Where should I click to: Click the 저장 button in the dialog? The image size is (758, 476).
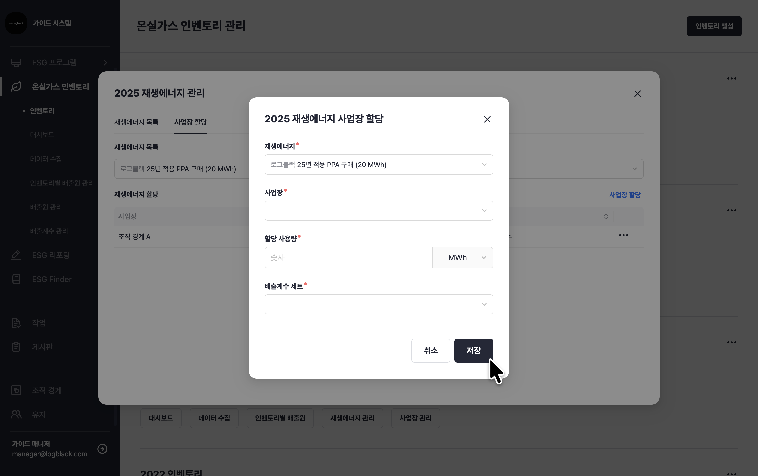click(x=473, y=350)
